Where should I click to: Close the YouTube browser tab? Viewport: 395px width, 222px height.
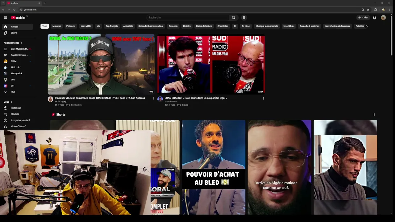point(39,3)
